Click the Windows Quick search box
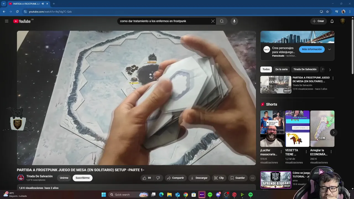The image size is (354, 199). pyautogui.click(x=129, y=195)
